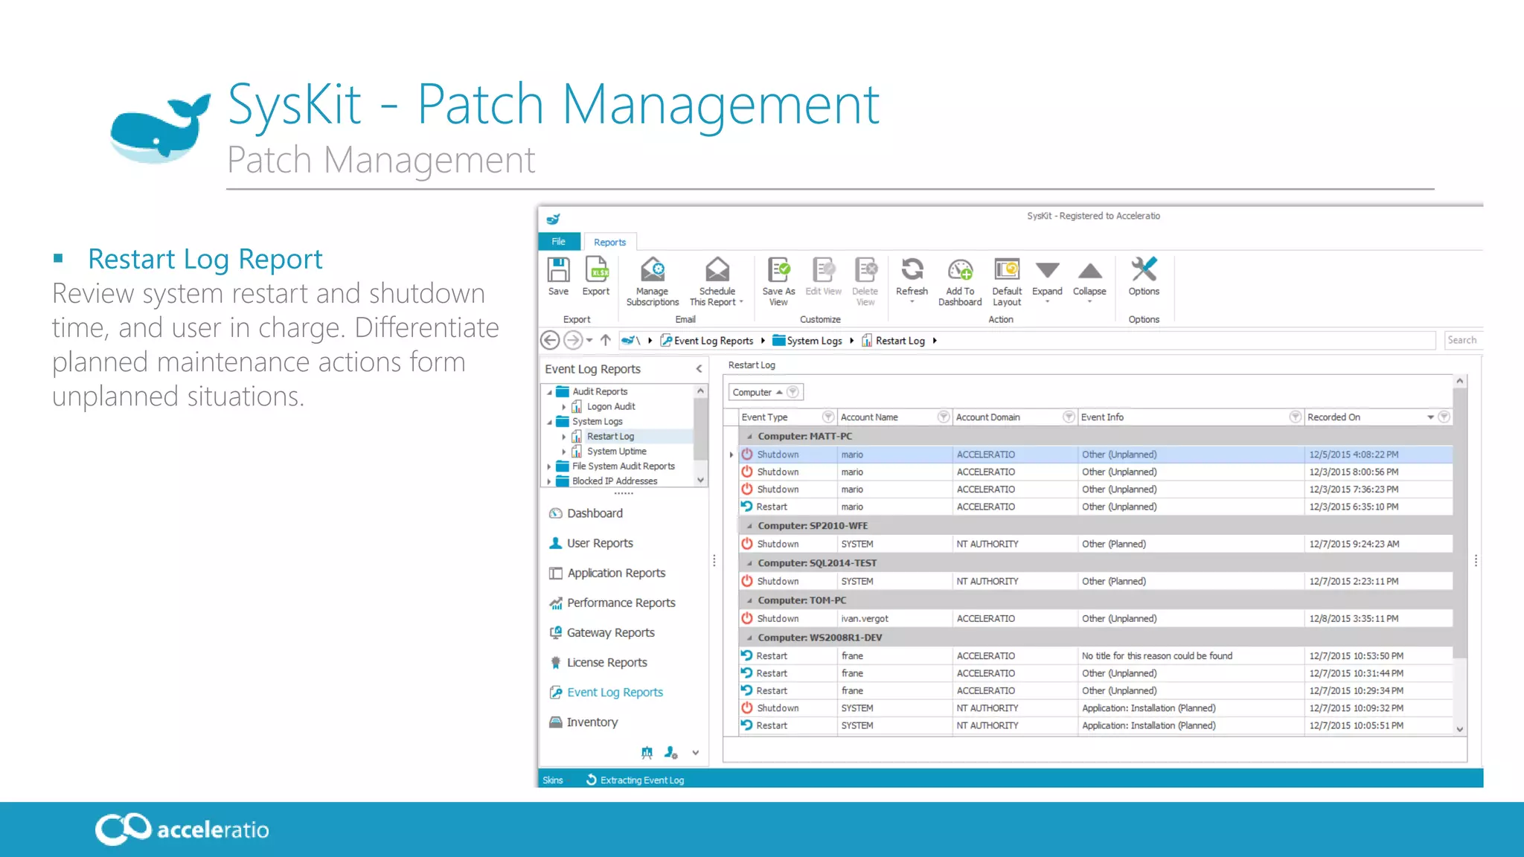Switch to the Reports ribbon tab
This screenshot has height=857, width=1524.
point(609,242)
